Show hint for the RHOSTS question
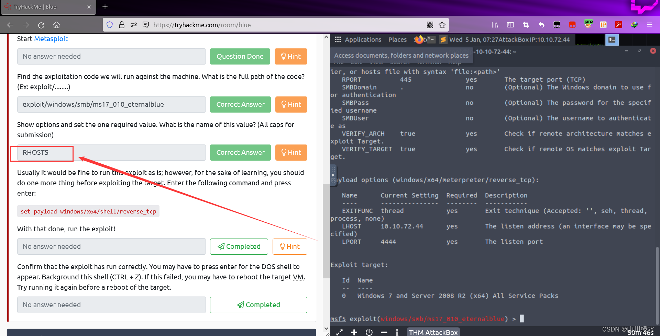Image resolution: width=660 pixels, height=336 pixels. click(291, 152)
